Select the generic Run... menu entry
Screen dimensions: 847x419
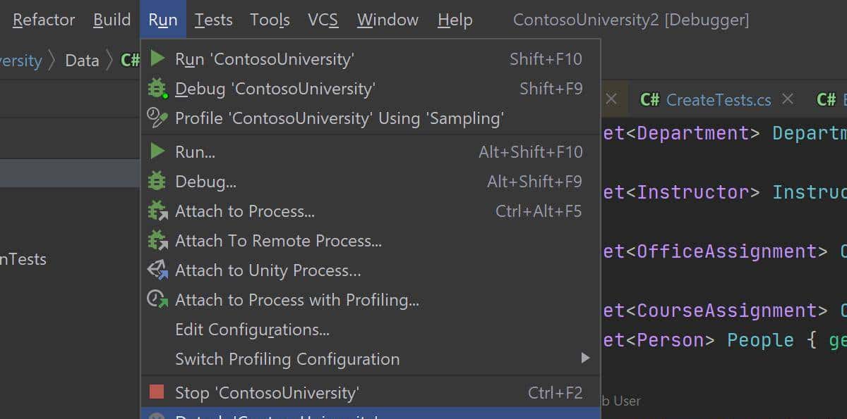tap(195, 152)
